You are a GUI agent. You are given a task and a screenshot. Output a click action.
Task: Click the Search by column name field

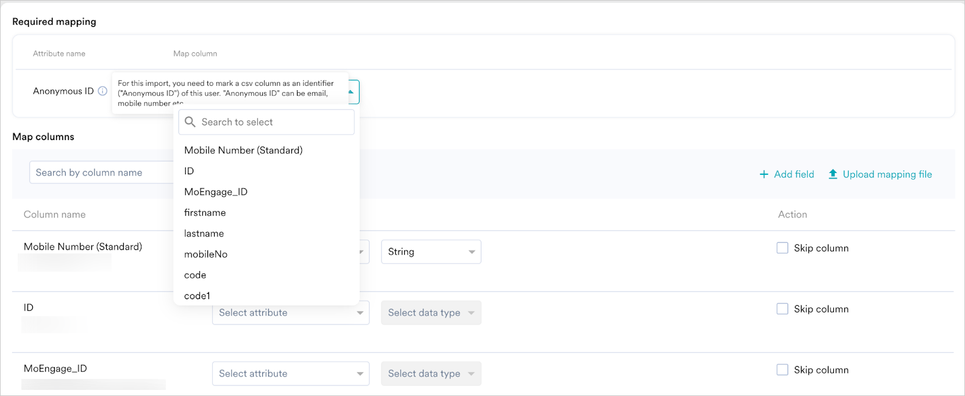point(101,172)
